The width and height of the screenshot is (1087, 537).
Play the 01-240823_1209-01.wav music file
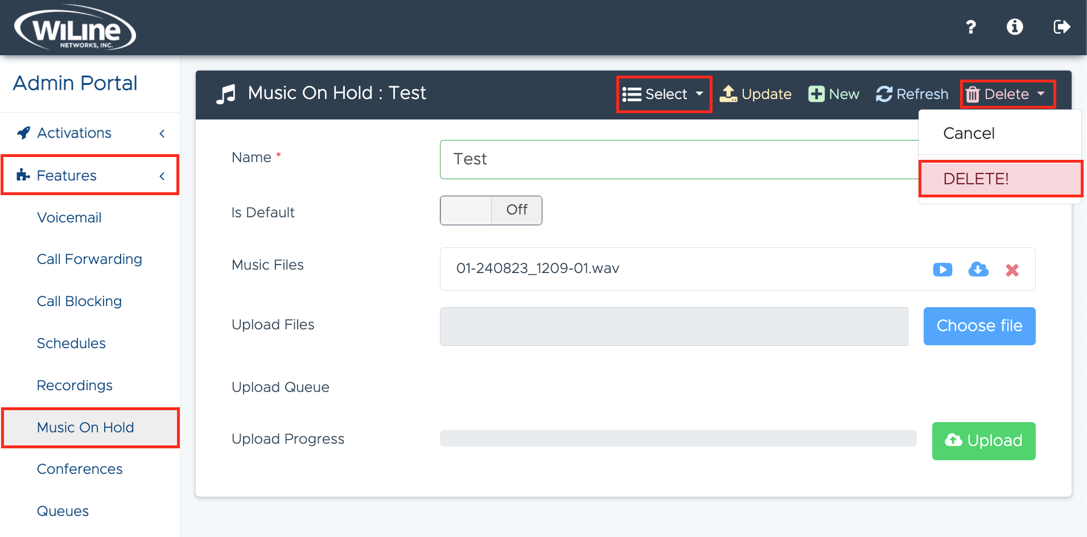pyautogui.click(x=942, y=270)
